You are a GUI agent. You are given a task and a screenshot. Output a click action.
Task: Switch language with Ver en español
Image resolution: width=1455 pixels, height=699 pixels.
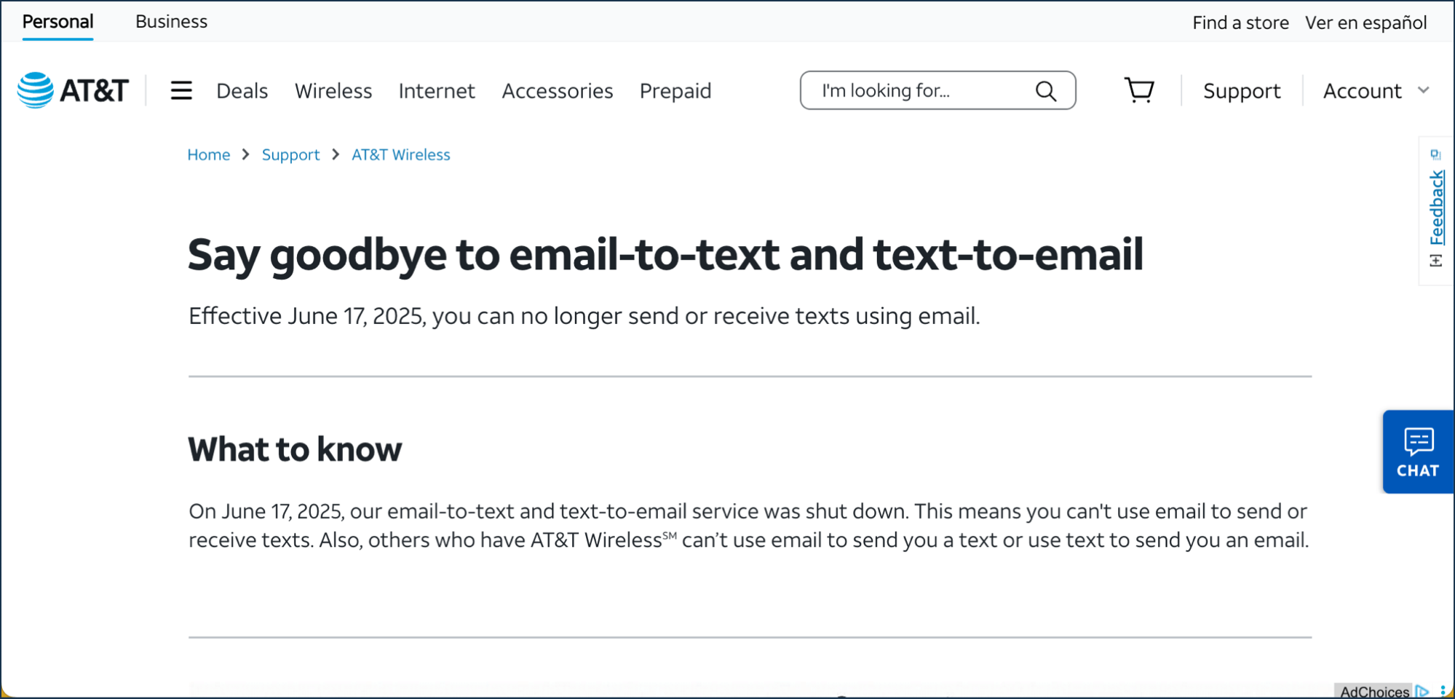click(1365, 23)
